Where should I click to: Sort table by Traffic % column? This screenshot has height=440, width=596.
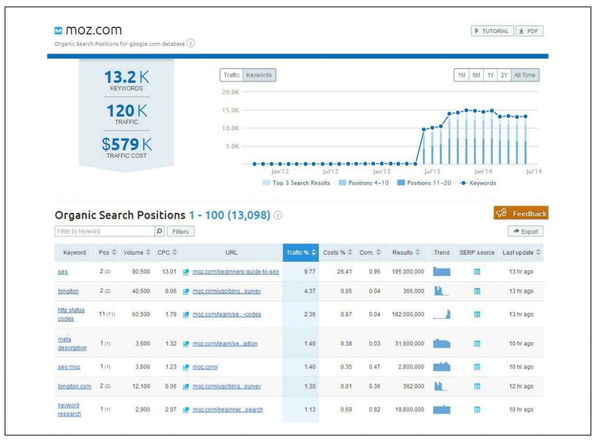(x=301, y=253)
